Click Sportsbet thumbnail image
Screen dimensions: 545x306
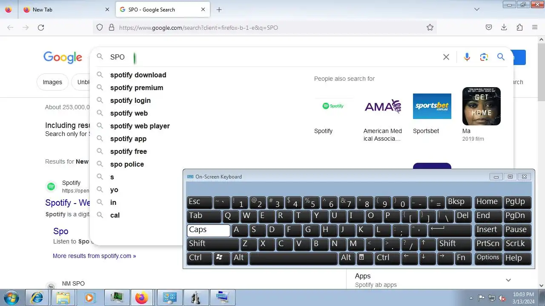(x=432, y=106)
